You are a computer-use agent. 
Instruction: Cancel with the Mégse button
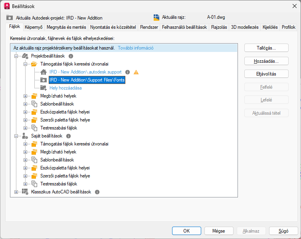coord(219,231)
